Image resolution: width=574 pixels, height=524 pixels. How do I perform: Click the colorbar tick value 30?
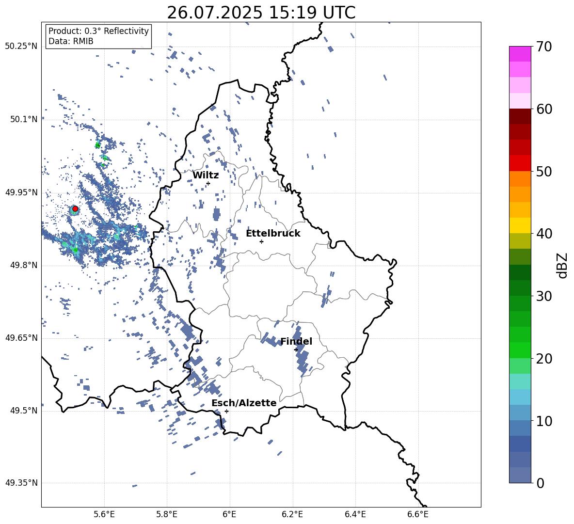pyautogui.click(x=544, y=296)
